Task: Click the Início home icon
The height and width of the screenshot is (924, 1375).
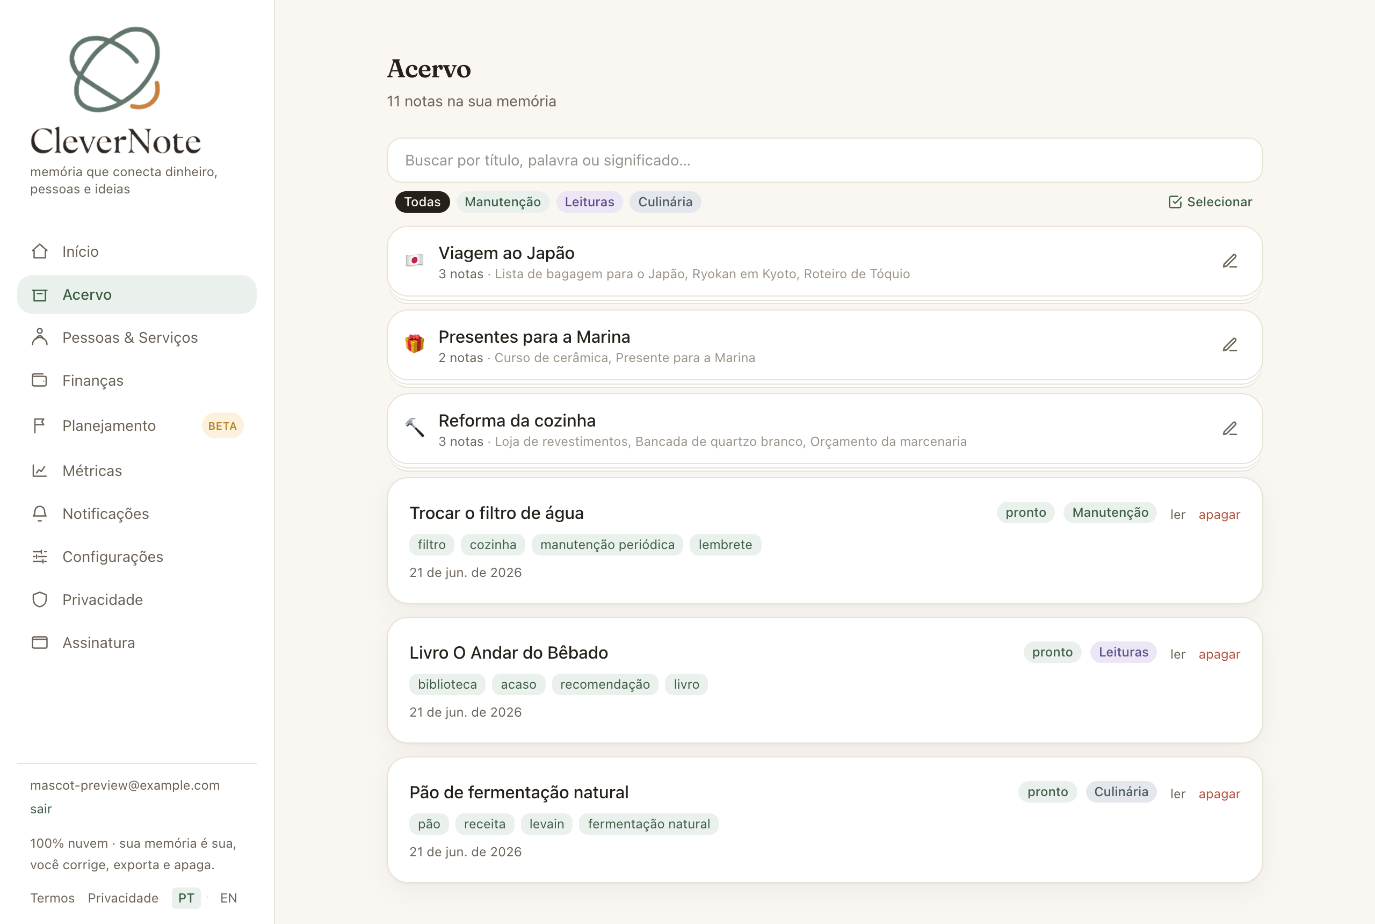Action: coord(39,251)
